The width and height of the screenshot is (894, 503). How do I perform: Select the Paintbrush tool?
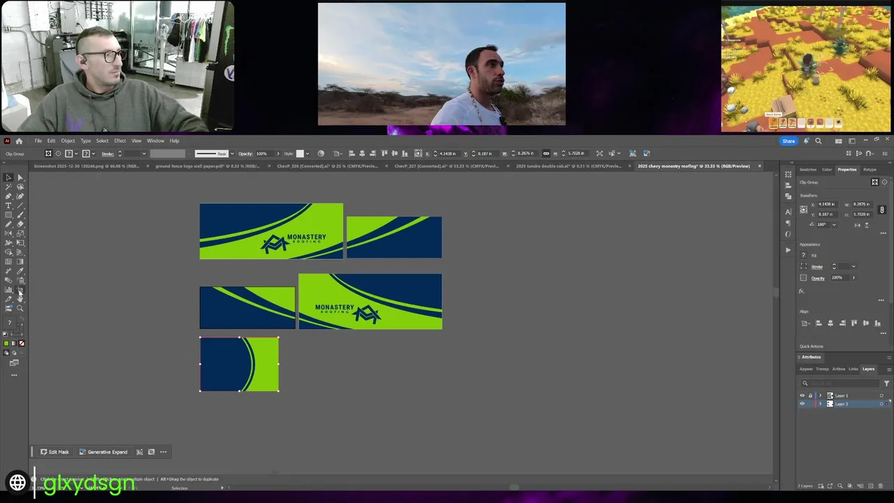point(20,214)
